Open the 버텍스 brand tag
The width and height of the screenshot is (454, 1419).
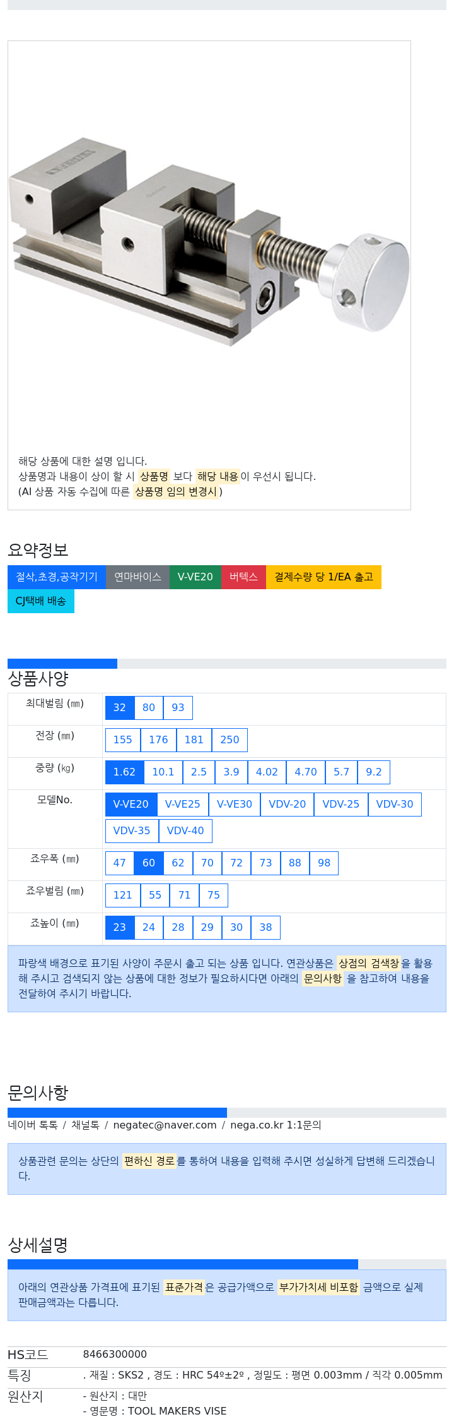pos(243,577)
